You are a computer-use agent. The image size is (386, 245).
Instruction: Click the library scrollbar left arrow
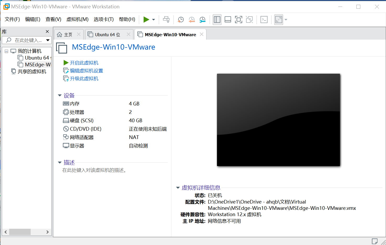pyautogui.click(x=6, y=232)
